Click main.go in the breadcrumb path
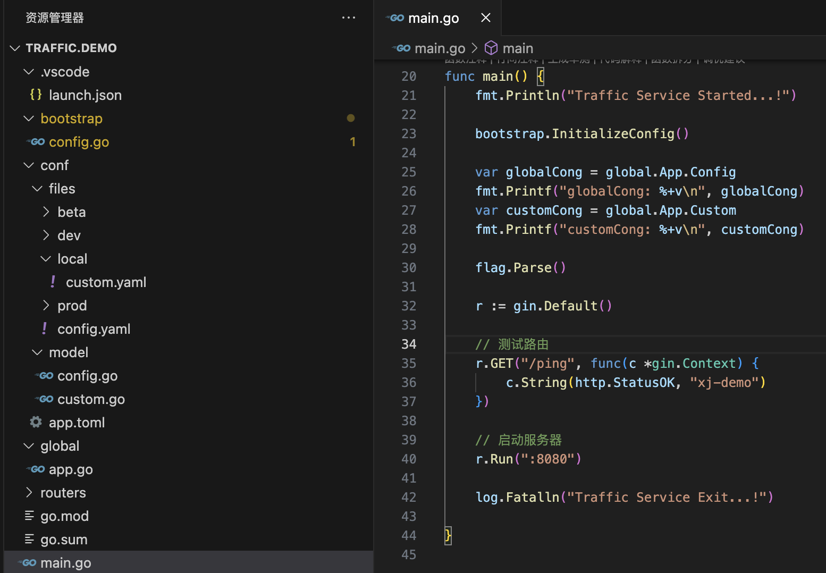The height and width of the screenshot is (573, 826). 440,48
